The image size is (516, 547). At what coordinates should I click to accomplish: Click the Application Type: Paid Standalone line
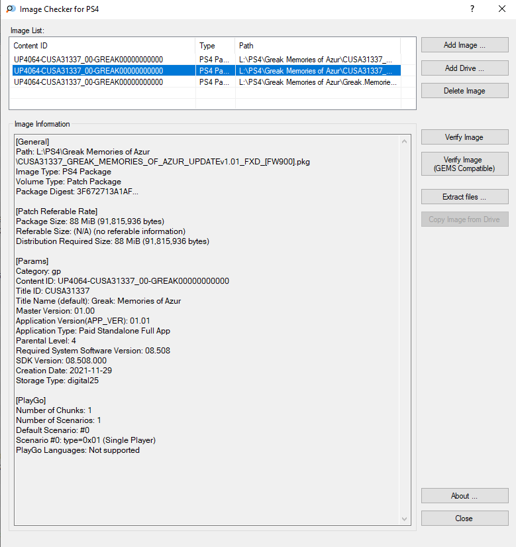coord(93,331)
